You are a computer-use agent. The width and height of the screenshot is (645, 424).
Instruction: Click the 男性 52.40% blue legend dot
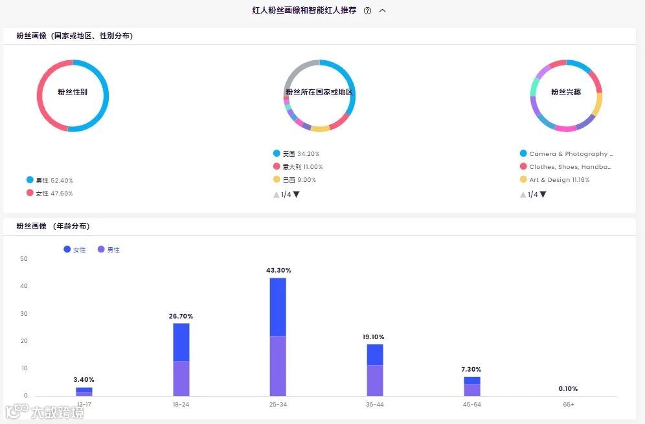[30, 180]
